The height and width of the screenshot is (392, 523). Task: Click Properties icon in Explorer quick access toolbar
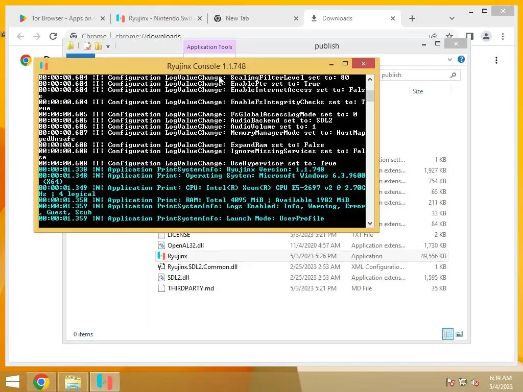point(87,46)
